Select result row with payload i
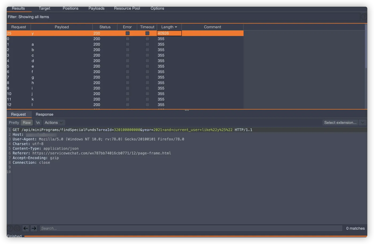The image size is (374, 244). click(x=125, y=88)
